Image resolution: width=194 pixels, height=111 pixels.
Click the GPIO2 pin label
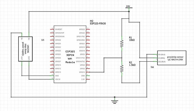pyautogui.click(x=82, y=69)
